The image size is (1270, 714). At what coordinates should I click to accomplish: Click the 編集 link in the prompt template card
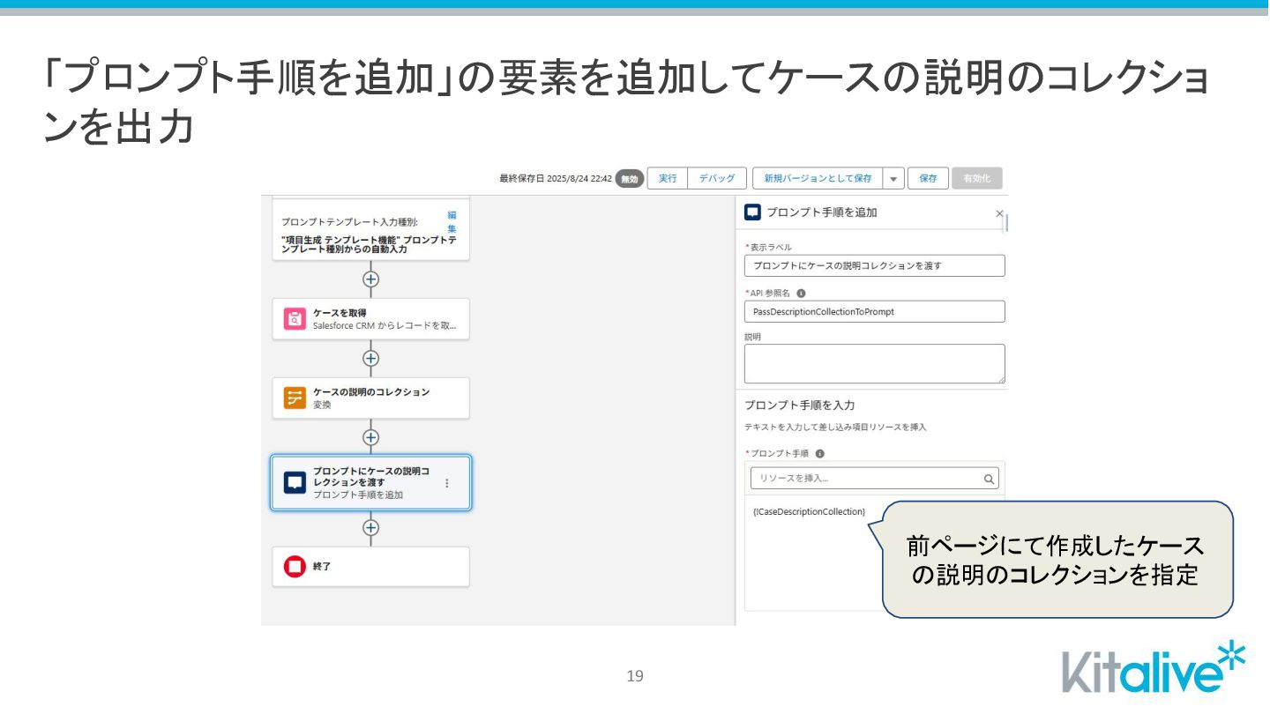coord(452,222)
